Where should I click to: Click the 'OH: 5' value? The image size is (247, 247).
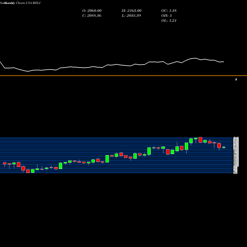point(166,16)
